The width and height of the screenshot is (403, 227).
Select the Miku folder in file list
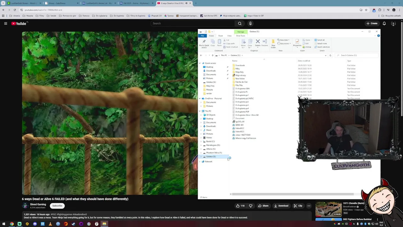click(237, 69)
